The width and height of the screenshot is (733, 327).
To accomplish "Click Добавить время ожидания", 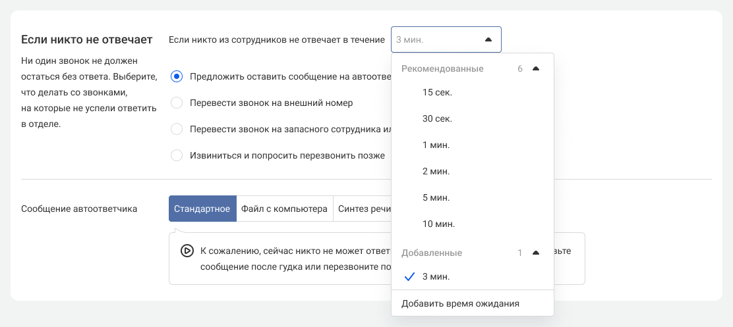I will click(460, 304).
